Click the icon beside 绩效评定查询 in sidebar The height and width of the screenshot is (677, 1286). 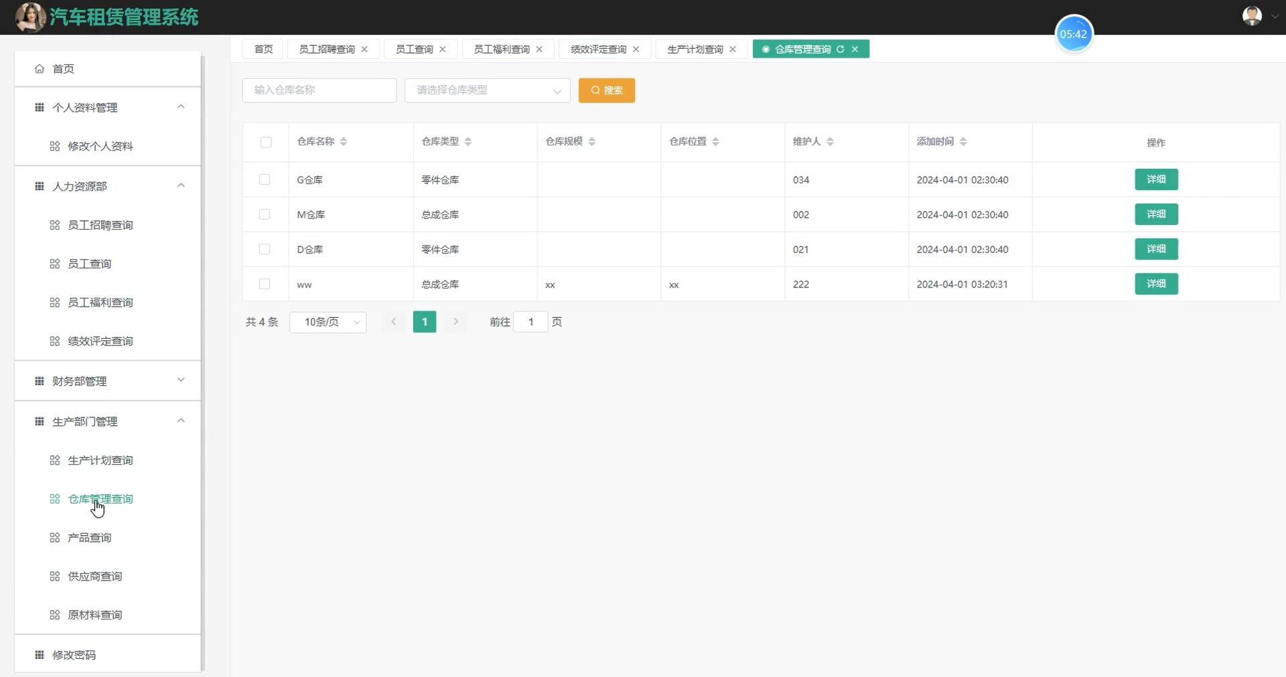coord(55,341)
